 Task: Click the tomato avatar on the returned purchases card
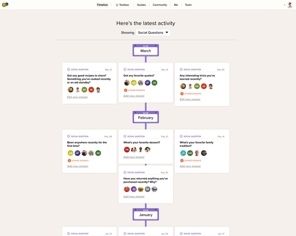127,189
